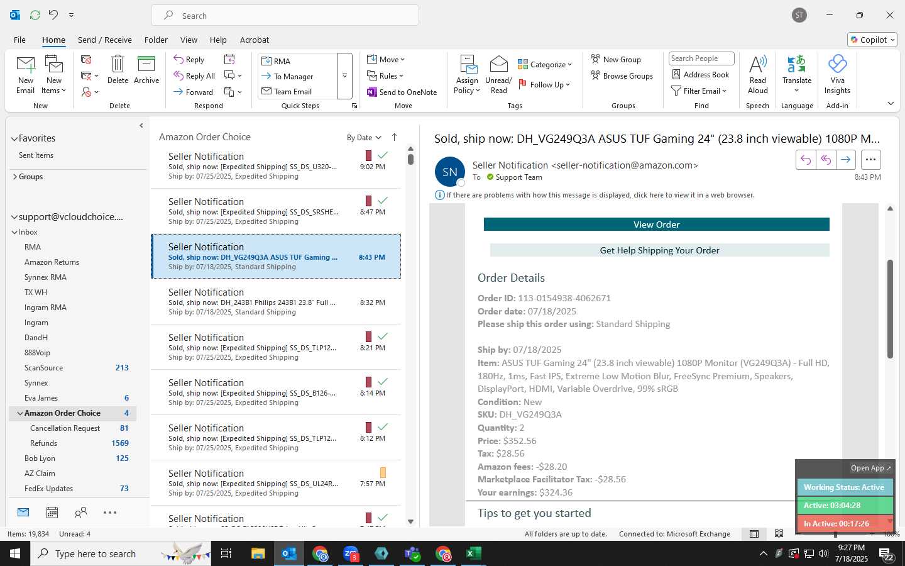Image resolution: width=905 pixels, height=566 pixels.
Task: Click the Unread/Read envelope icon
Action: (x=498, y=74)
